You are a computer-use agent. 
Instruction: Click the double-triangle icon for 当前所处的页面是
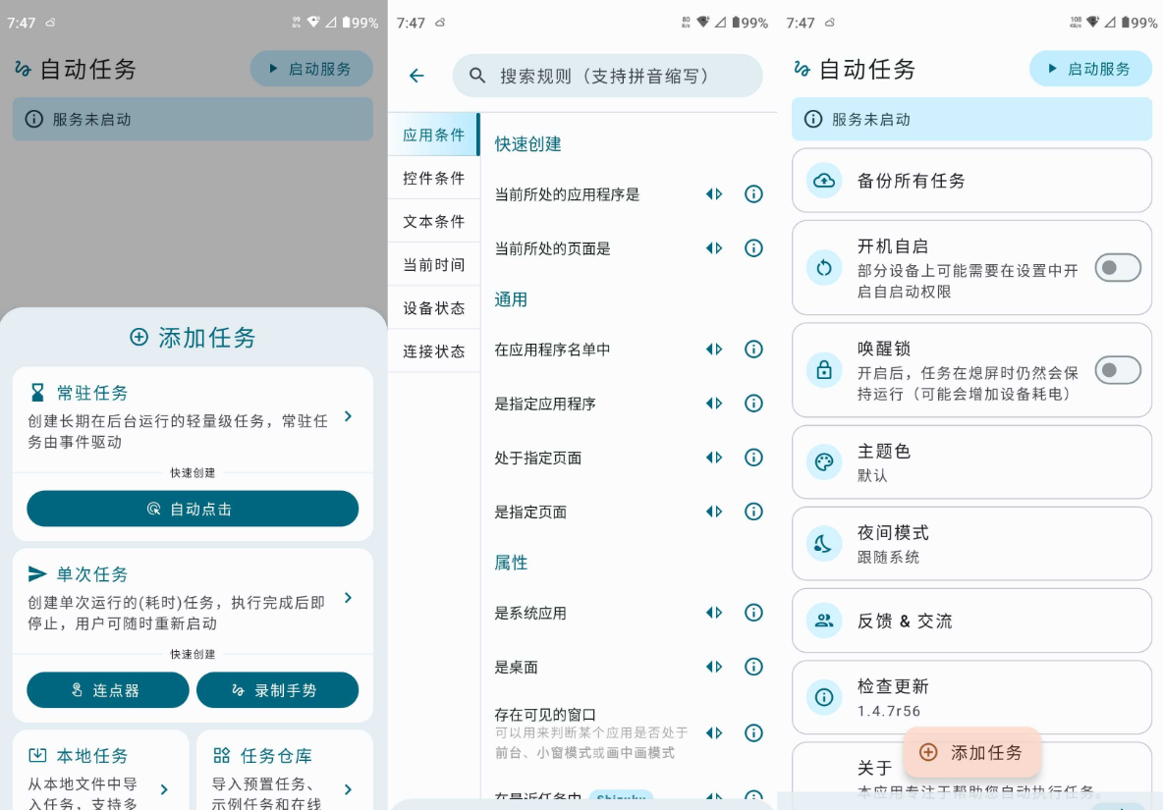pos(714,248)
